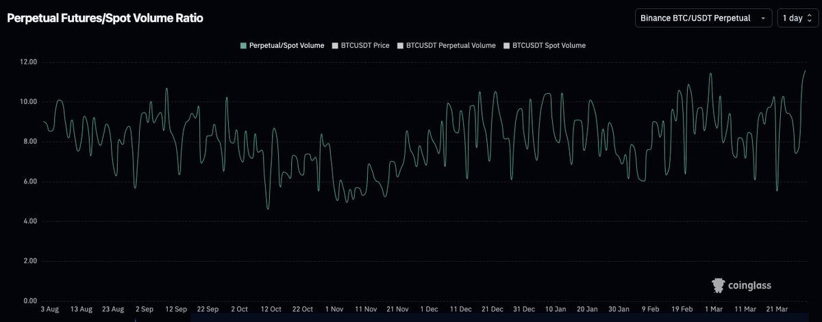This screenshot has width=822, height=322.
Task: Click the 21 Nov x-axis label
Action: coord(397,310)
